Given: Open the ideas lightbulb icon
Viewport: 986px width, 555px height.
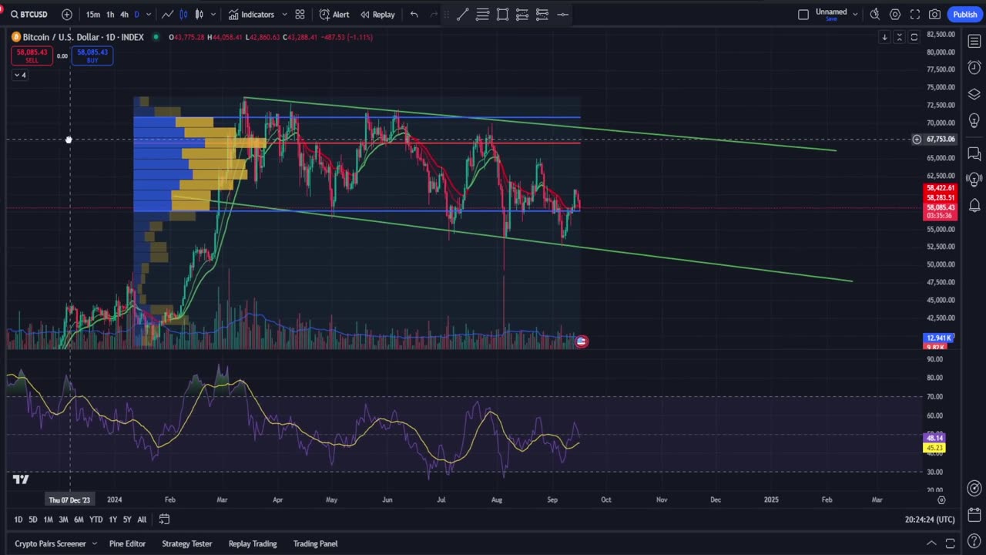Looking at the screenshot, I should point(974,121).
